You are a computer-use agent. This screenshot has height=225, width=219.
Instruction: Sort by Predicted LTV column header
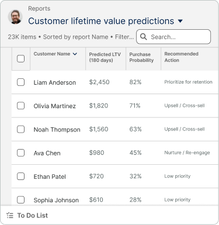click(x=105, y=57)
